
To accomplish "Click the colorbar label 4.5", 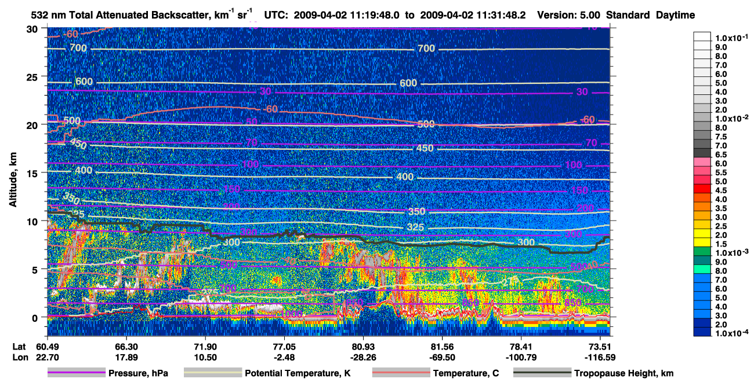I will [722, 190].
